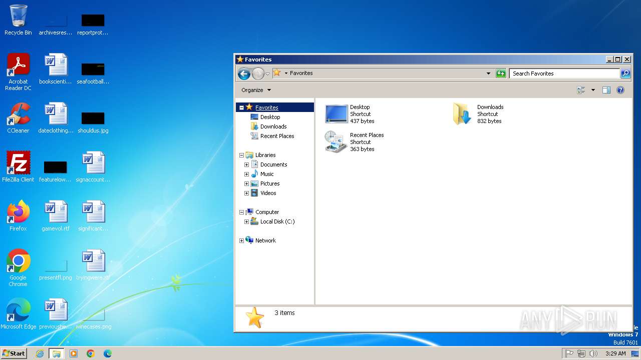Select the Acrobat Reader DC desktop icon
641x360 pixels.
[x=18, y=72]
